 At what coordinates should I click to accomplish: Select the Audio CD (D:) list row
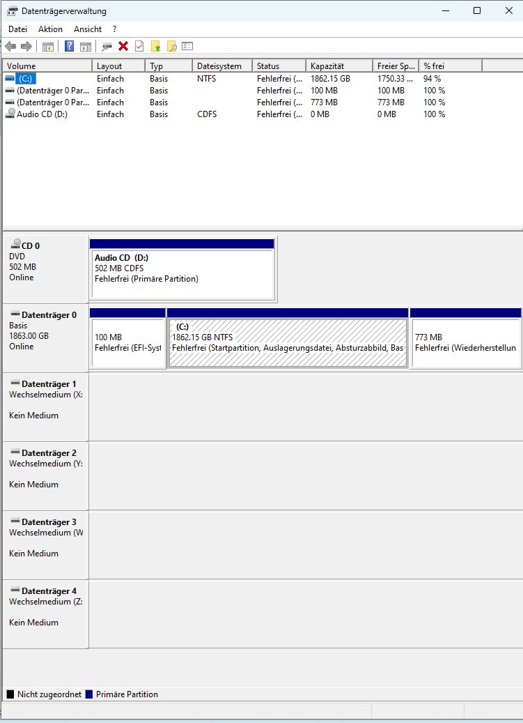(243, 114)
